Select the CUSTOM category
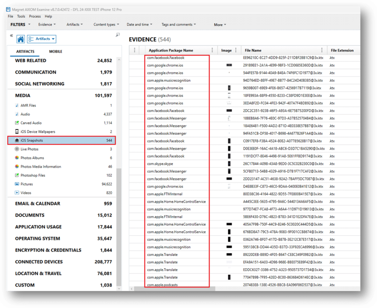The image size is (377, 308). [63, 285]
